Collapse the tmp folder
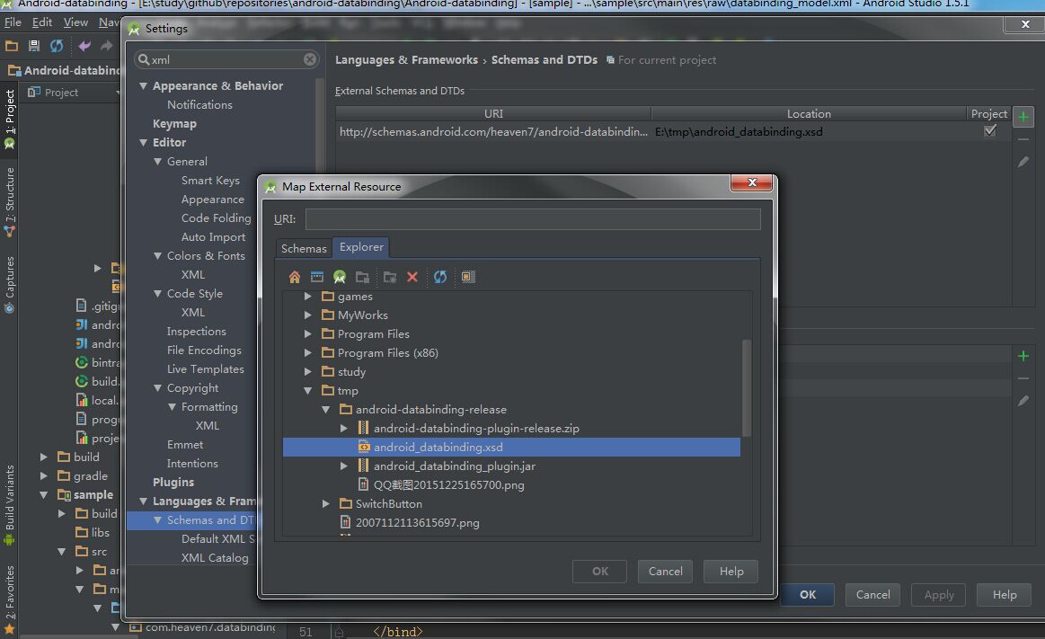 tap(308, 390)
